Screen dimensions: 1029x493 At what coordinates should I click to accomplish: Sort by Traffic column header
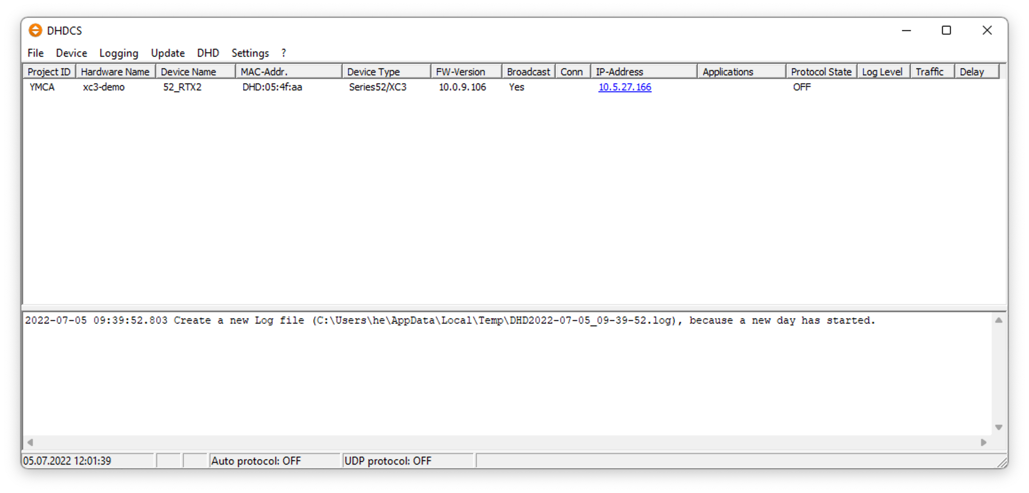[933, 72]
